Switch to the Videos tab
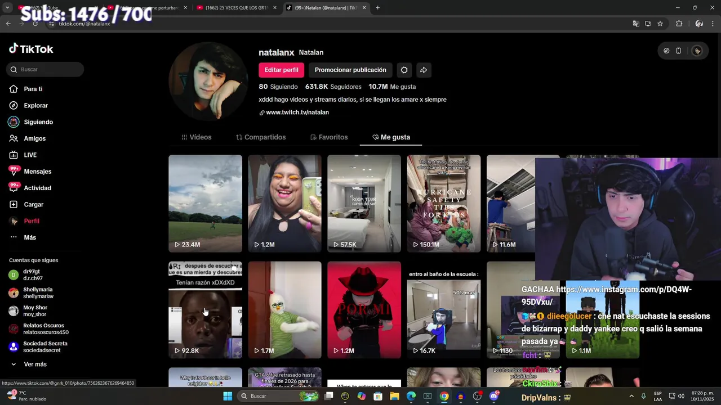This screenshot has height=405, width=721. point(197,137)
